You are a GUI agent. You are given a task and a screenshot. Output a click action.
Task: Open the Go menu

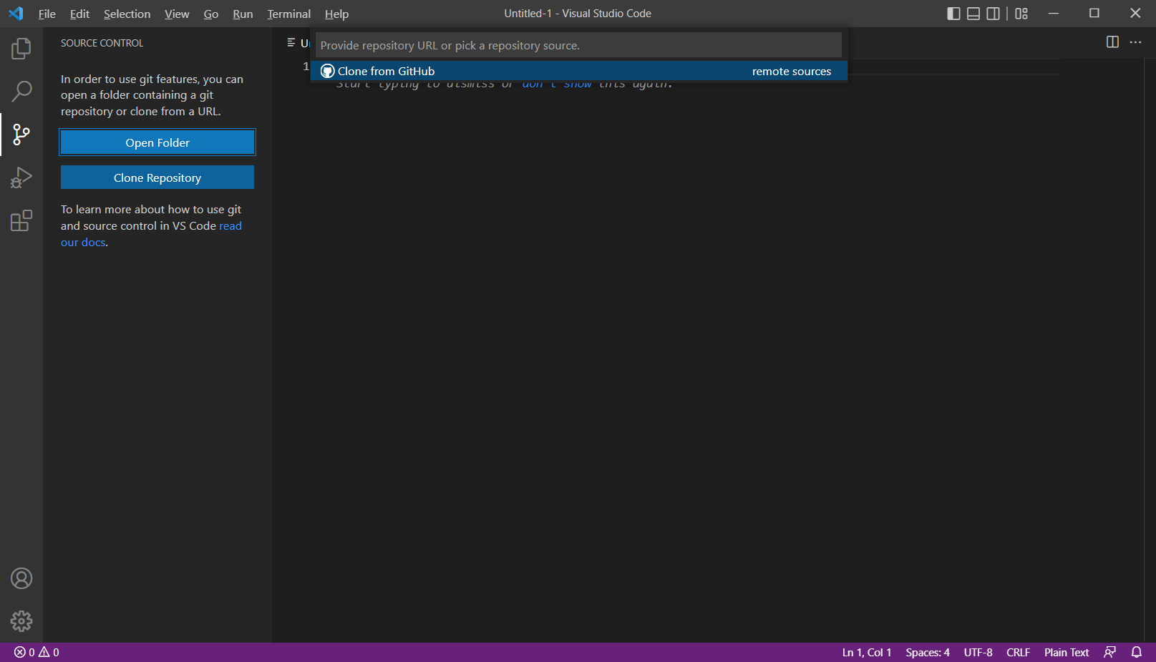[x=211, y=14]
